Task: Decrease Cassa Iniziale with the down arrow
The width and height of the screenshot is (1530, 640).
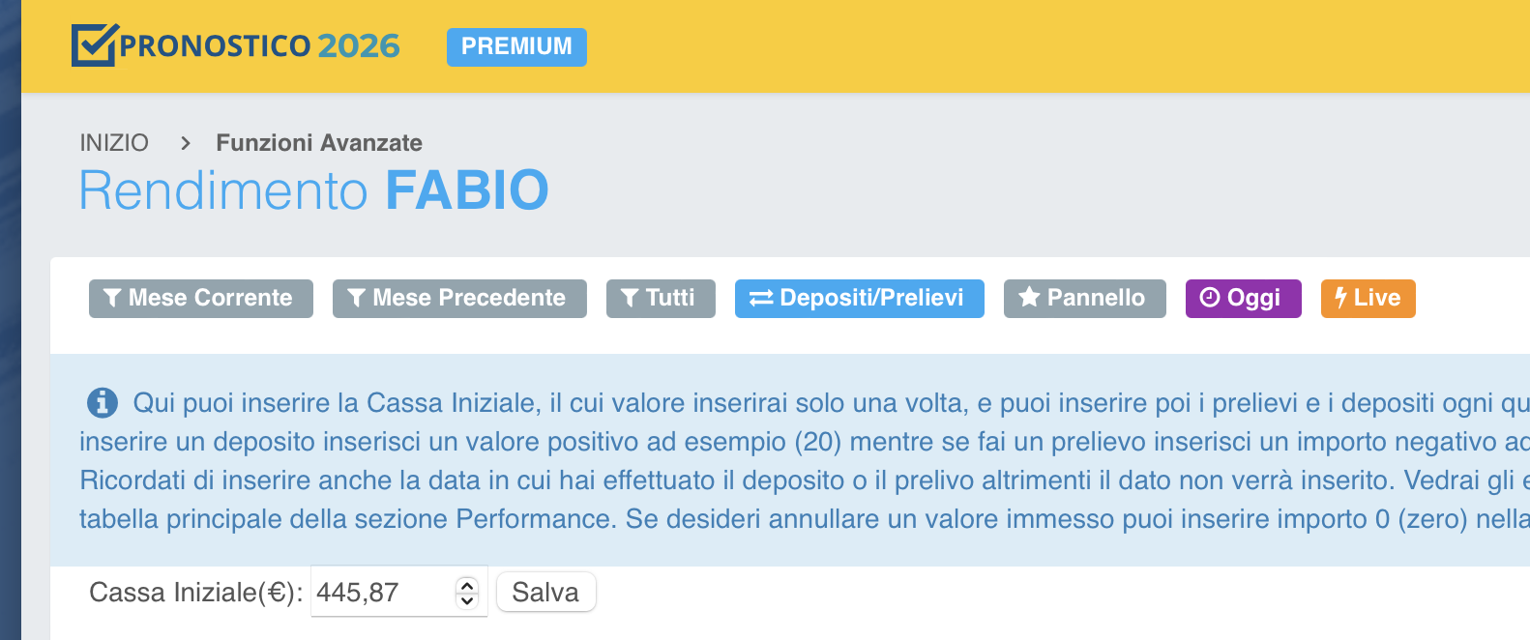Action: pyautogui.click(x=467, y=600)
